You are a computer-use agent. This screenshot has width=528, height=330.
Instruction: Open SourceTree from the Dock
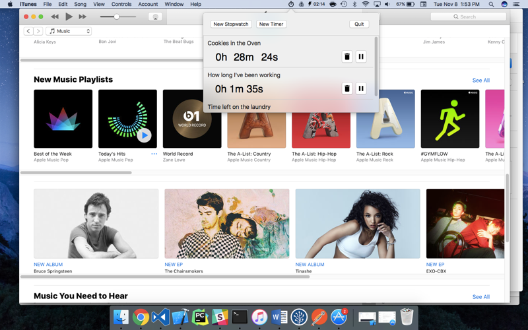(299, 317)
